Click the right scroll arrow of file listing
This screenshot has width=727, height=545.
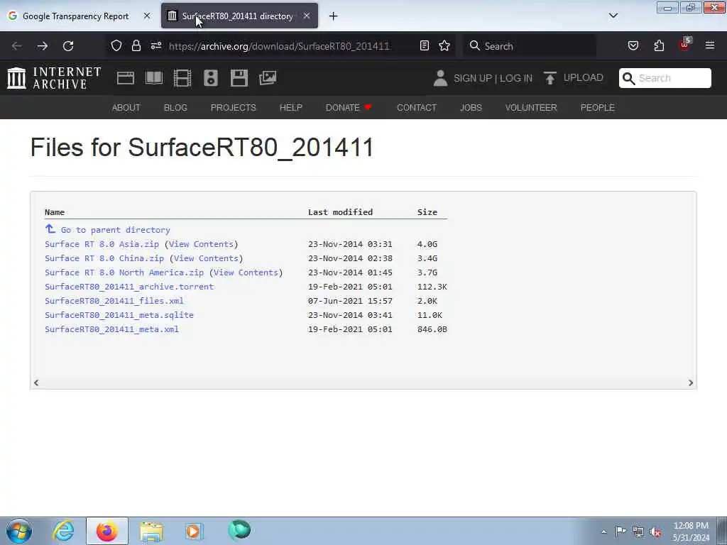691,382
